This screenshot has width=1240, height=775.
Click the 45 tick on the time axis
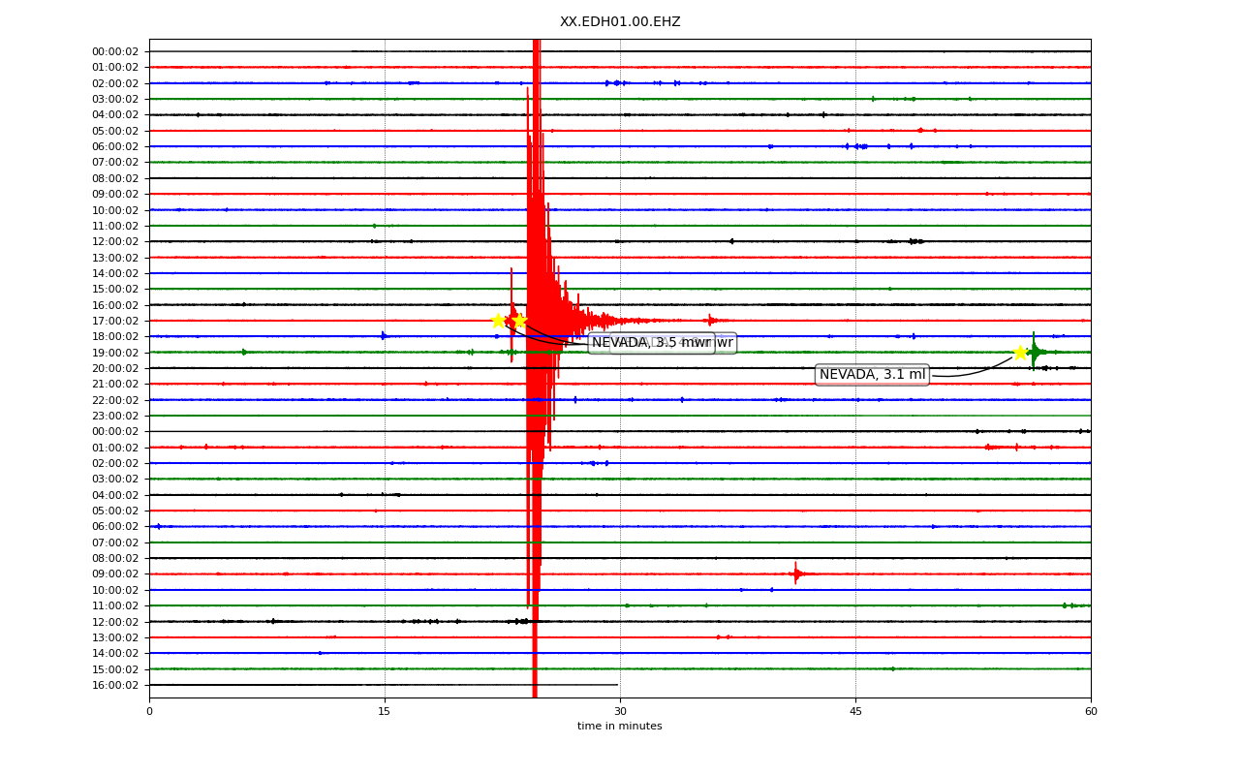click(x=855, y=711)
